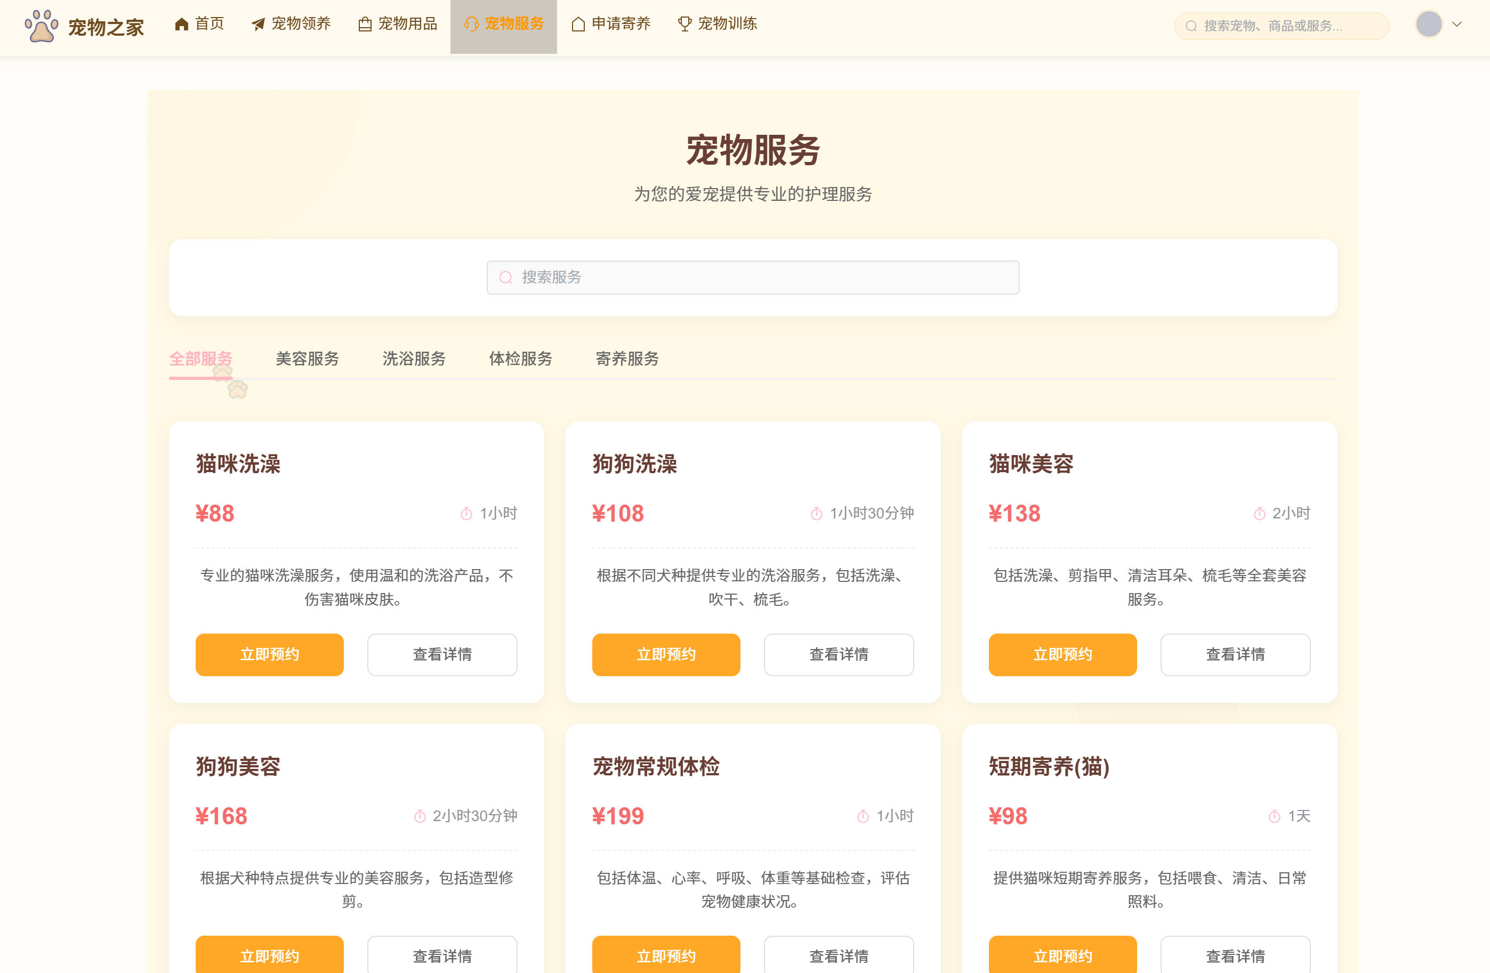1490x973 pixels.
Task: Click 立即预约 on the 猫咪美容 card
Action: pos(1062,654)
